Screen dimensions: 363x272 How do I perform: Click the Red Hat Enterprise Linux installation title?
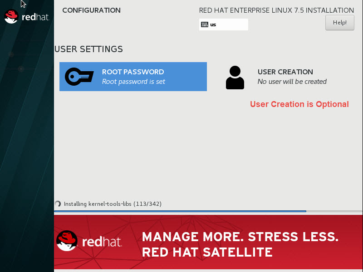tap(276, 10)
